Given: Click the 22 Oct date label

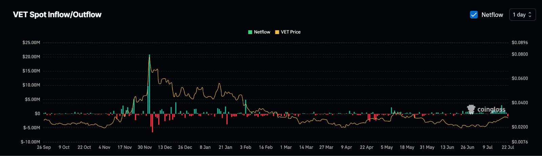Looking at the screenshot, I should click(x=84, y=147).
